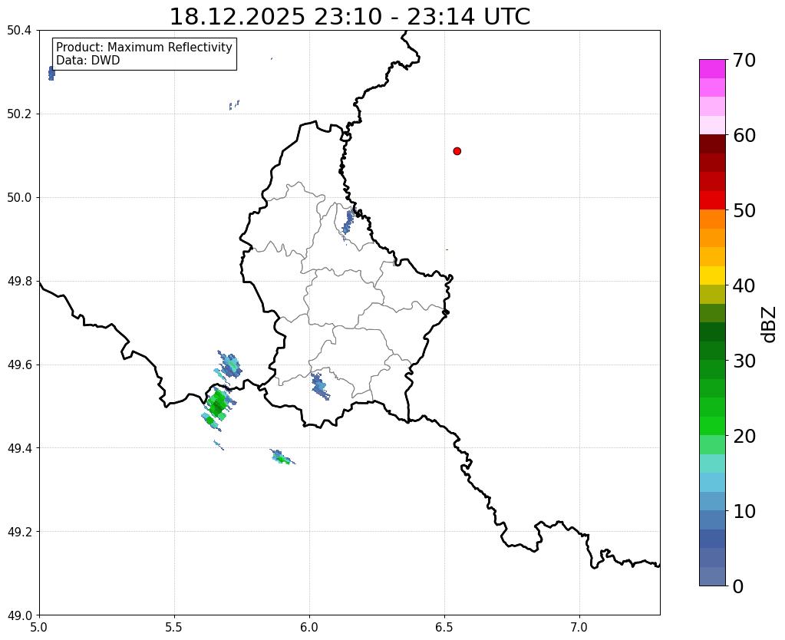
Task: Click the 50.4 latitude axis label
Action: click(19, 31)
